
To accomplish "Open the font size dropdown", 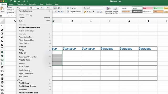I will coord(35,8).
